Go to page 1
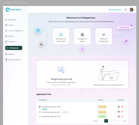Screen dimensions: 139x125 point(106,121)
